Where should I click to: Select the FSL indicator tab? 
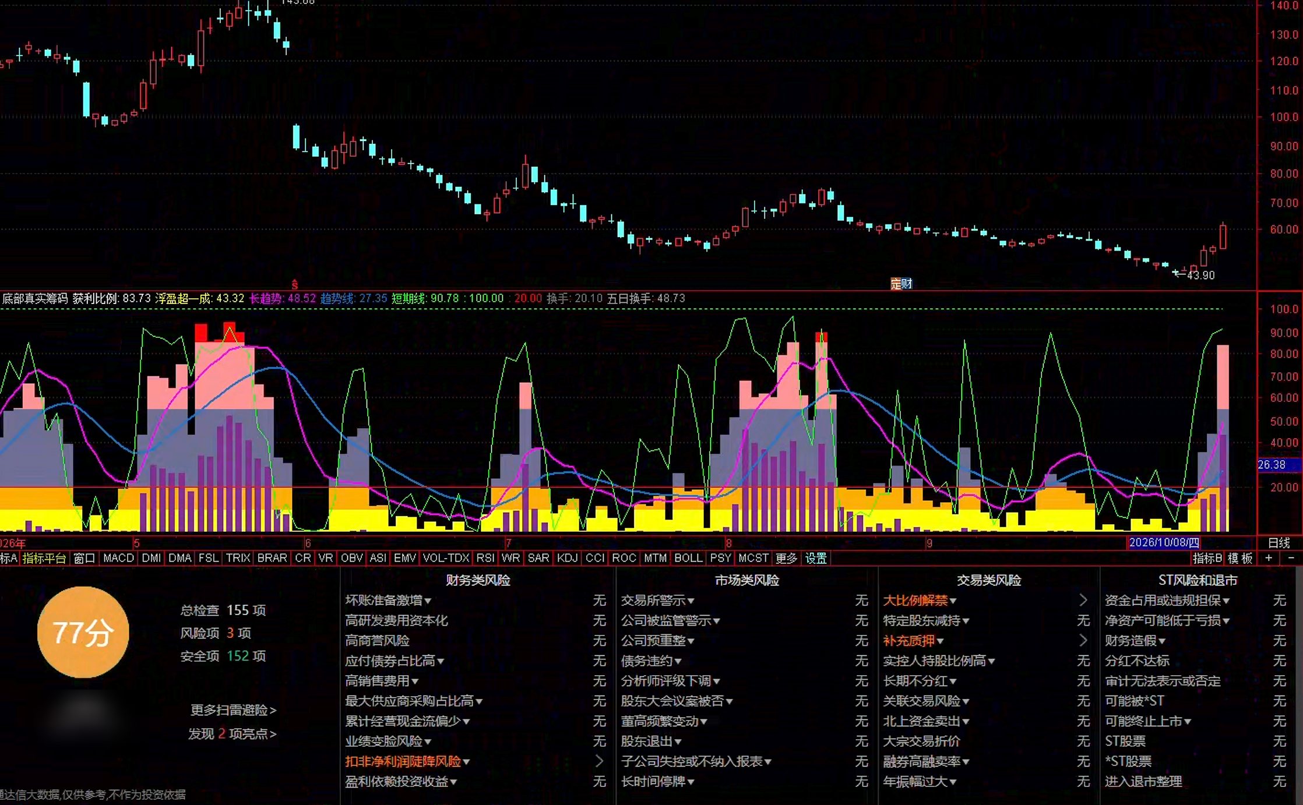pos(209,558)
